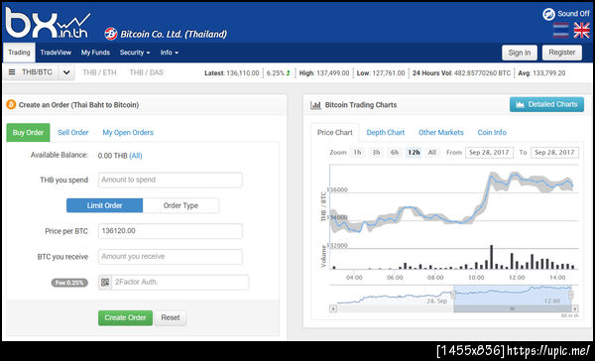Switch to the Sell Order tab

72,133
